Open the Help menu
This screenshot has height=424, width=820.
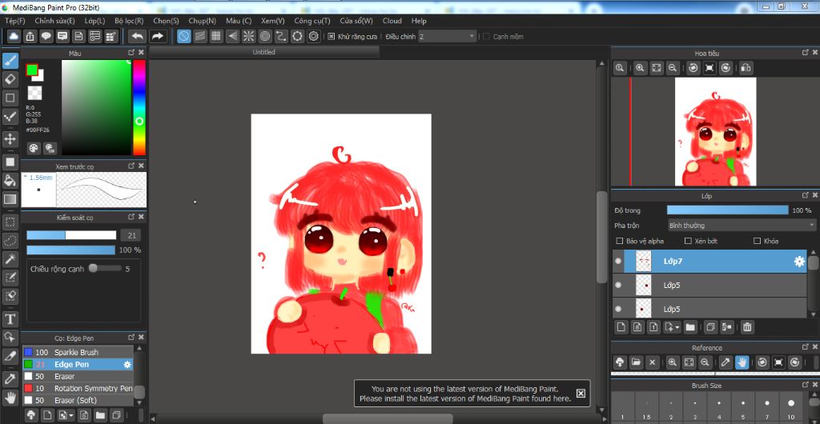pos(419,21)
